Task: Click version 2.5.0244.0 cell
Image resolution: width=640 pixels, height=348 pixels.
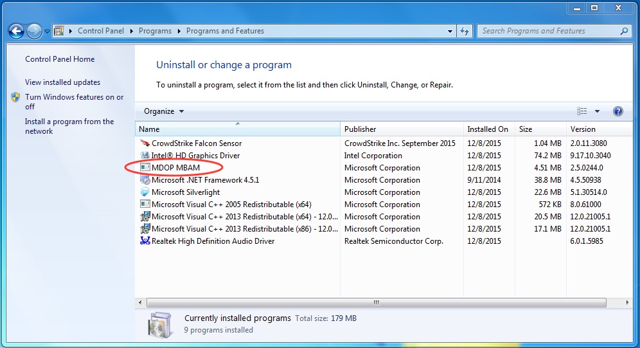Action: (x=587, y=168)
